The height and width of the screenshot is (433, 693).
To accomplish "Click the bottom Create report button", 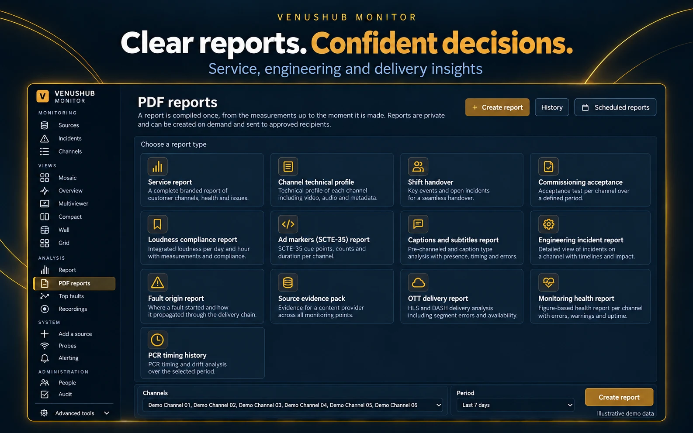I will point(619,397).
